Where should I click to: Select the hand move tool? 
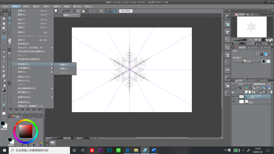coord(4,23)
